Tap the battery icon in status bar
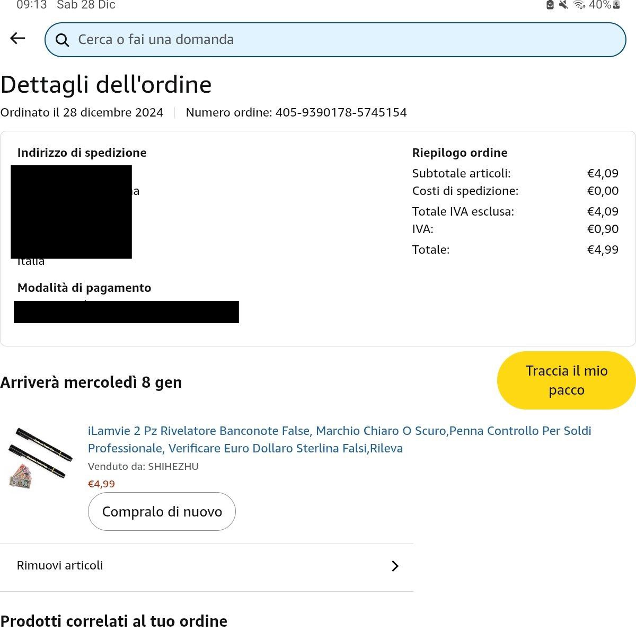636x632 pixels. click(x=616, y=5)
